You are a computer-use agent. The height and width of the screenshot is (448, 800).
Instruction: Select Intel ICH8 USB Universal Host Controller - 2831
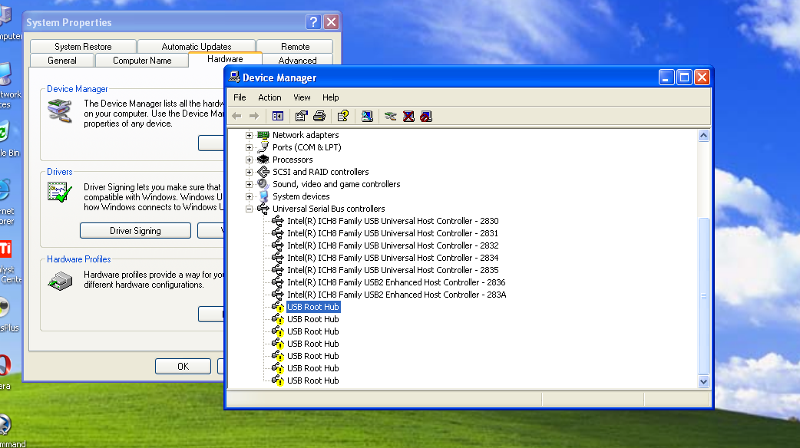click(392, 233)
